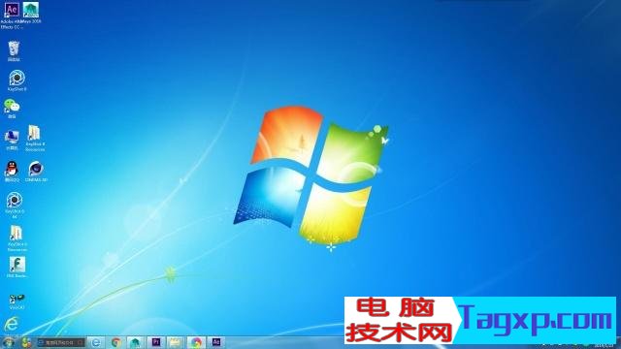Select the KeyShot 6 64 desktop shortcut

point(15,201)
